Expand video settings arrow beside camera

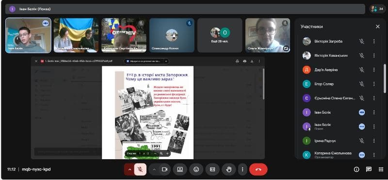(x=154, y=169)
